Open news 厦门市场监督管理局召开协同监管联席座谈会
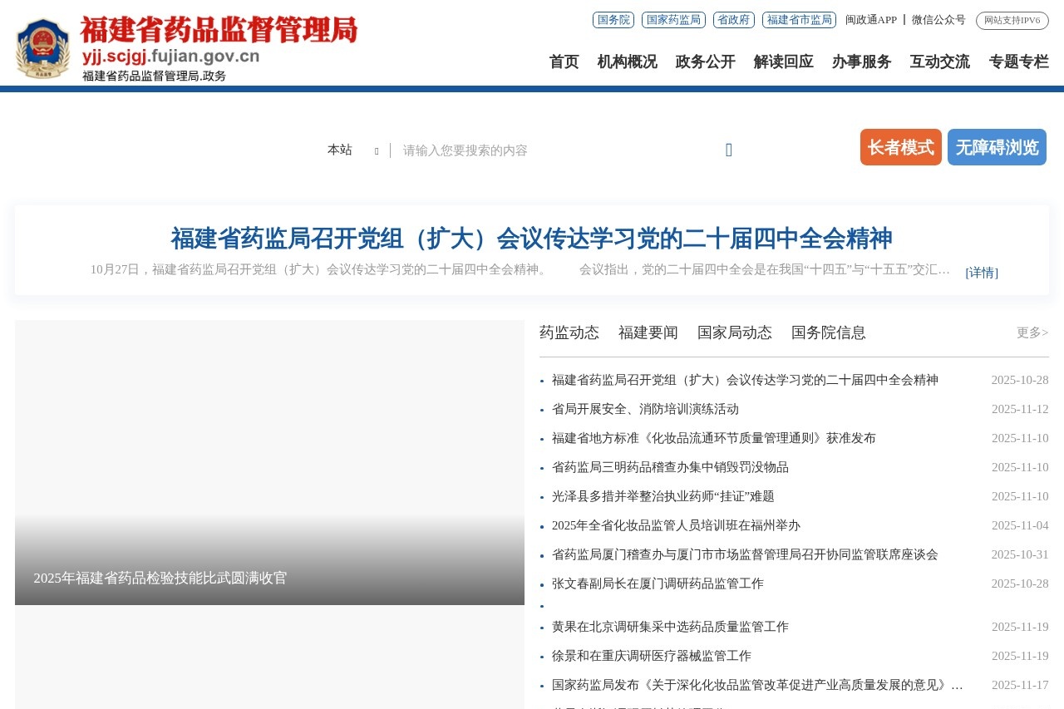The width and height of the screenshot is (1064, 709). [x=745, y=554]
